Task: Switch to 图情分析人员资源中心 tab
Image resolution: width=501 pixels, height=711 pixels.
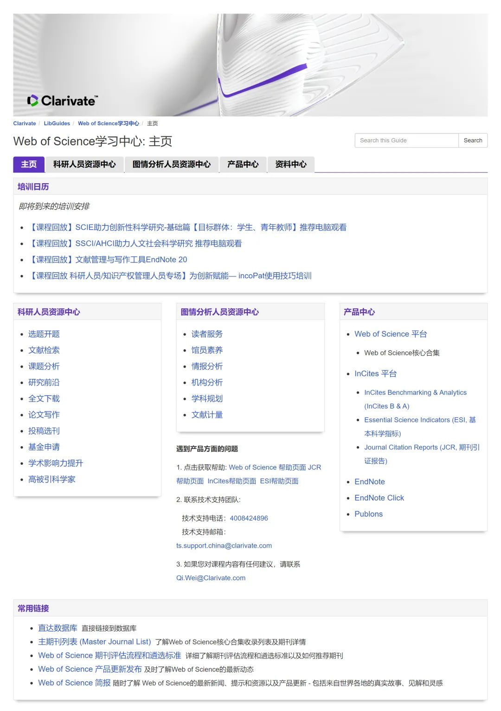Action: [x=172, y=164]
